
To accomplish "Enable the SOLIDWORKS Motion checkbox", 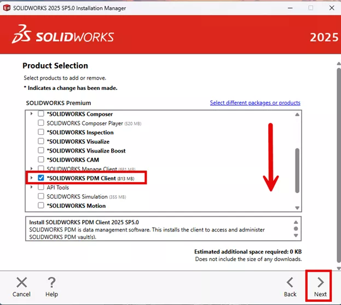I will click(x=41, y=205).
